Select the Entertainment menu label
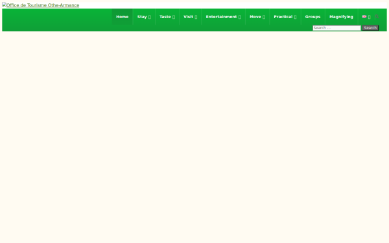The width and height of the screenshot is (389, 243). point(221,17)
